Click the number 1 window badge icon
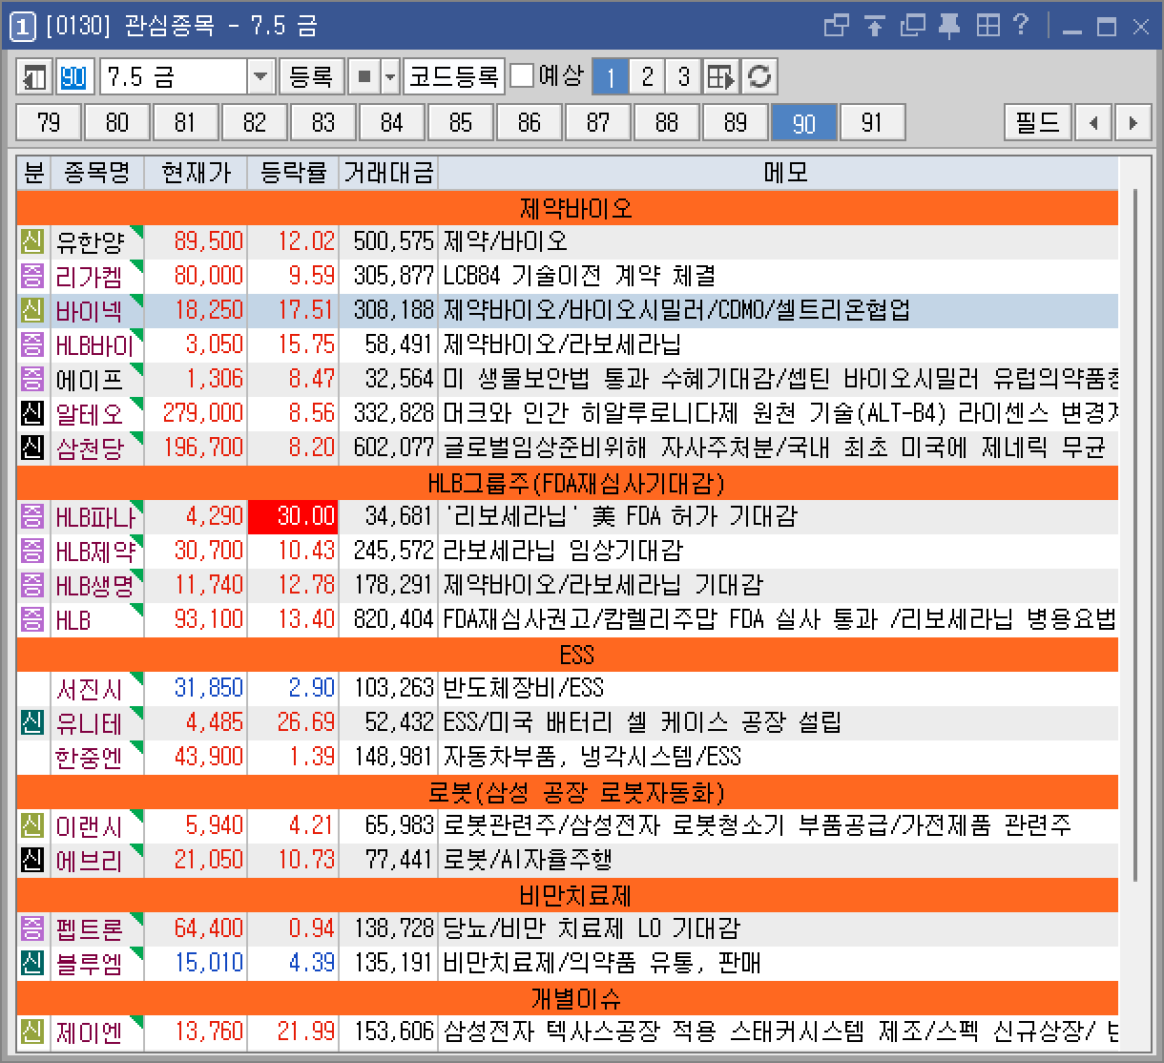 point(23,27)
